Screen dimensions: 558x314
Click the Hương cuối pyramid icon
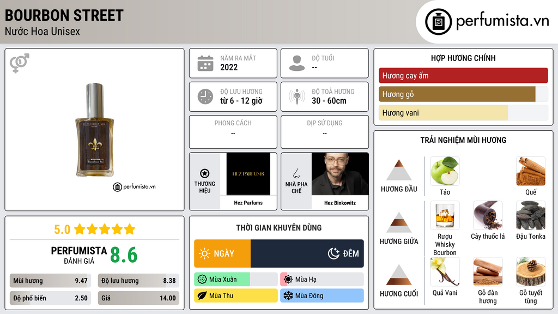point(399,275)
